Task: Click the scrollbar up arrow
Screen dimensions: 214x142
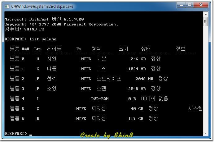Action: pos(206,14)
